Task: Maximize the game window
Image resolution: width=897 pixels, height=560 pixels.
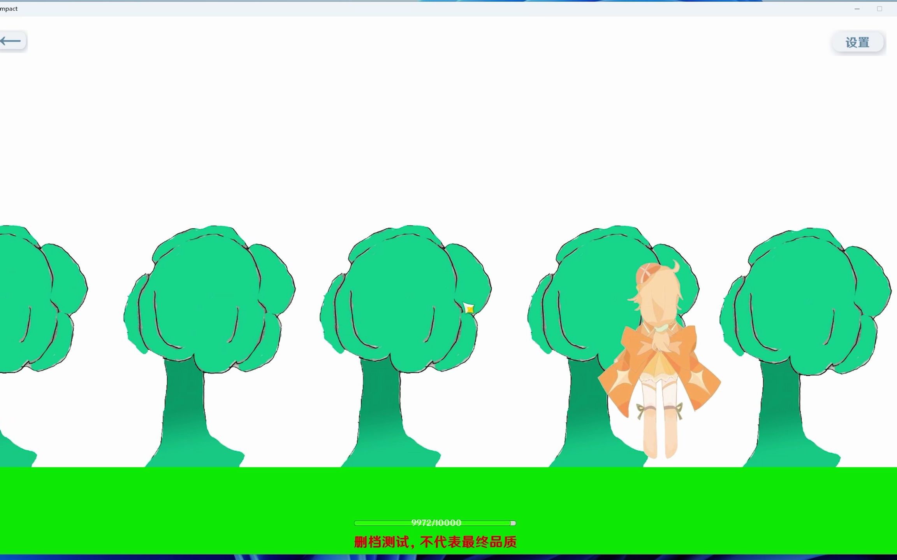Action: [879, 9]
